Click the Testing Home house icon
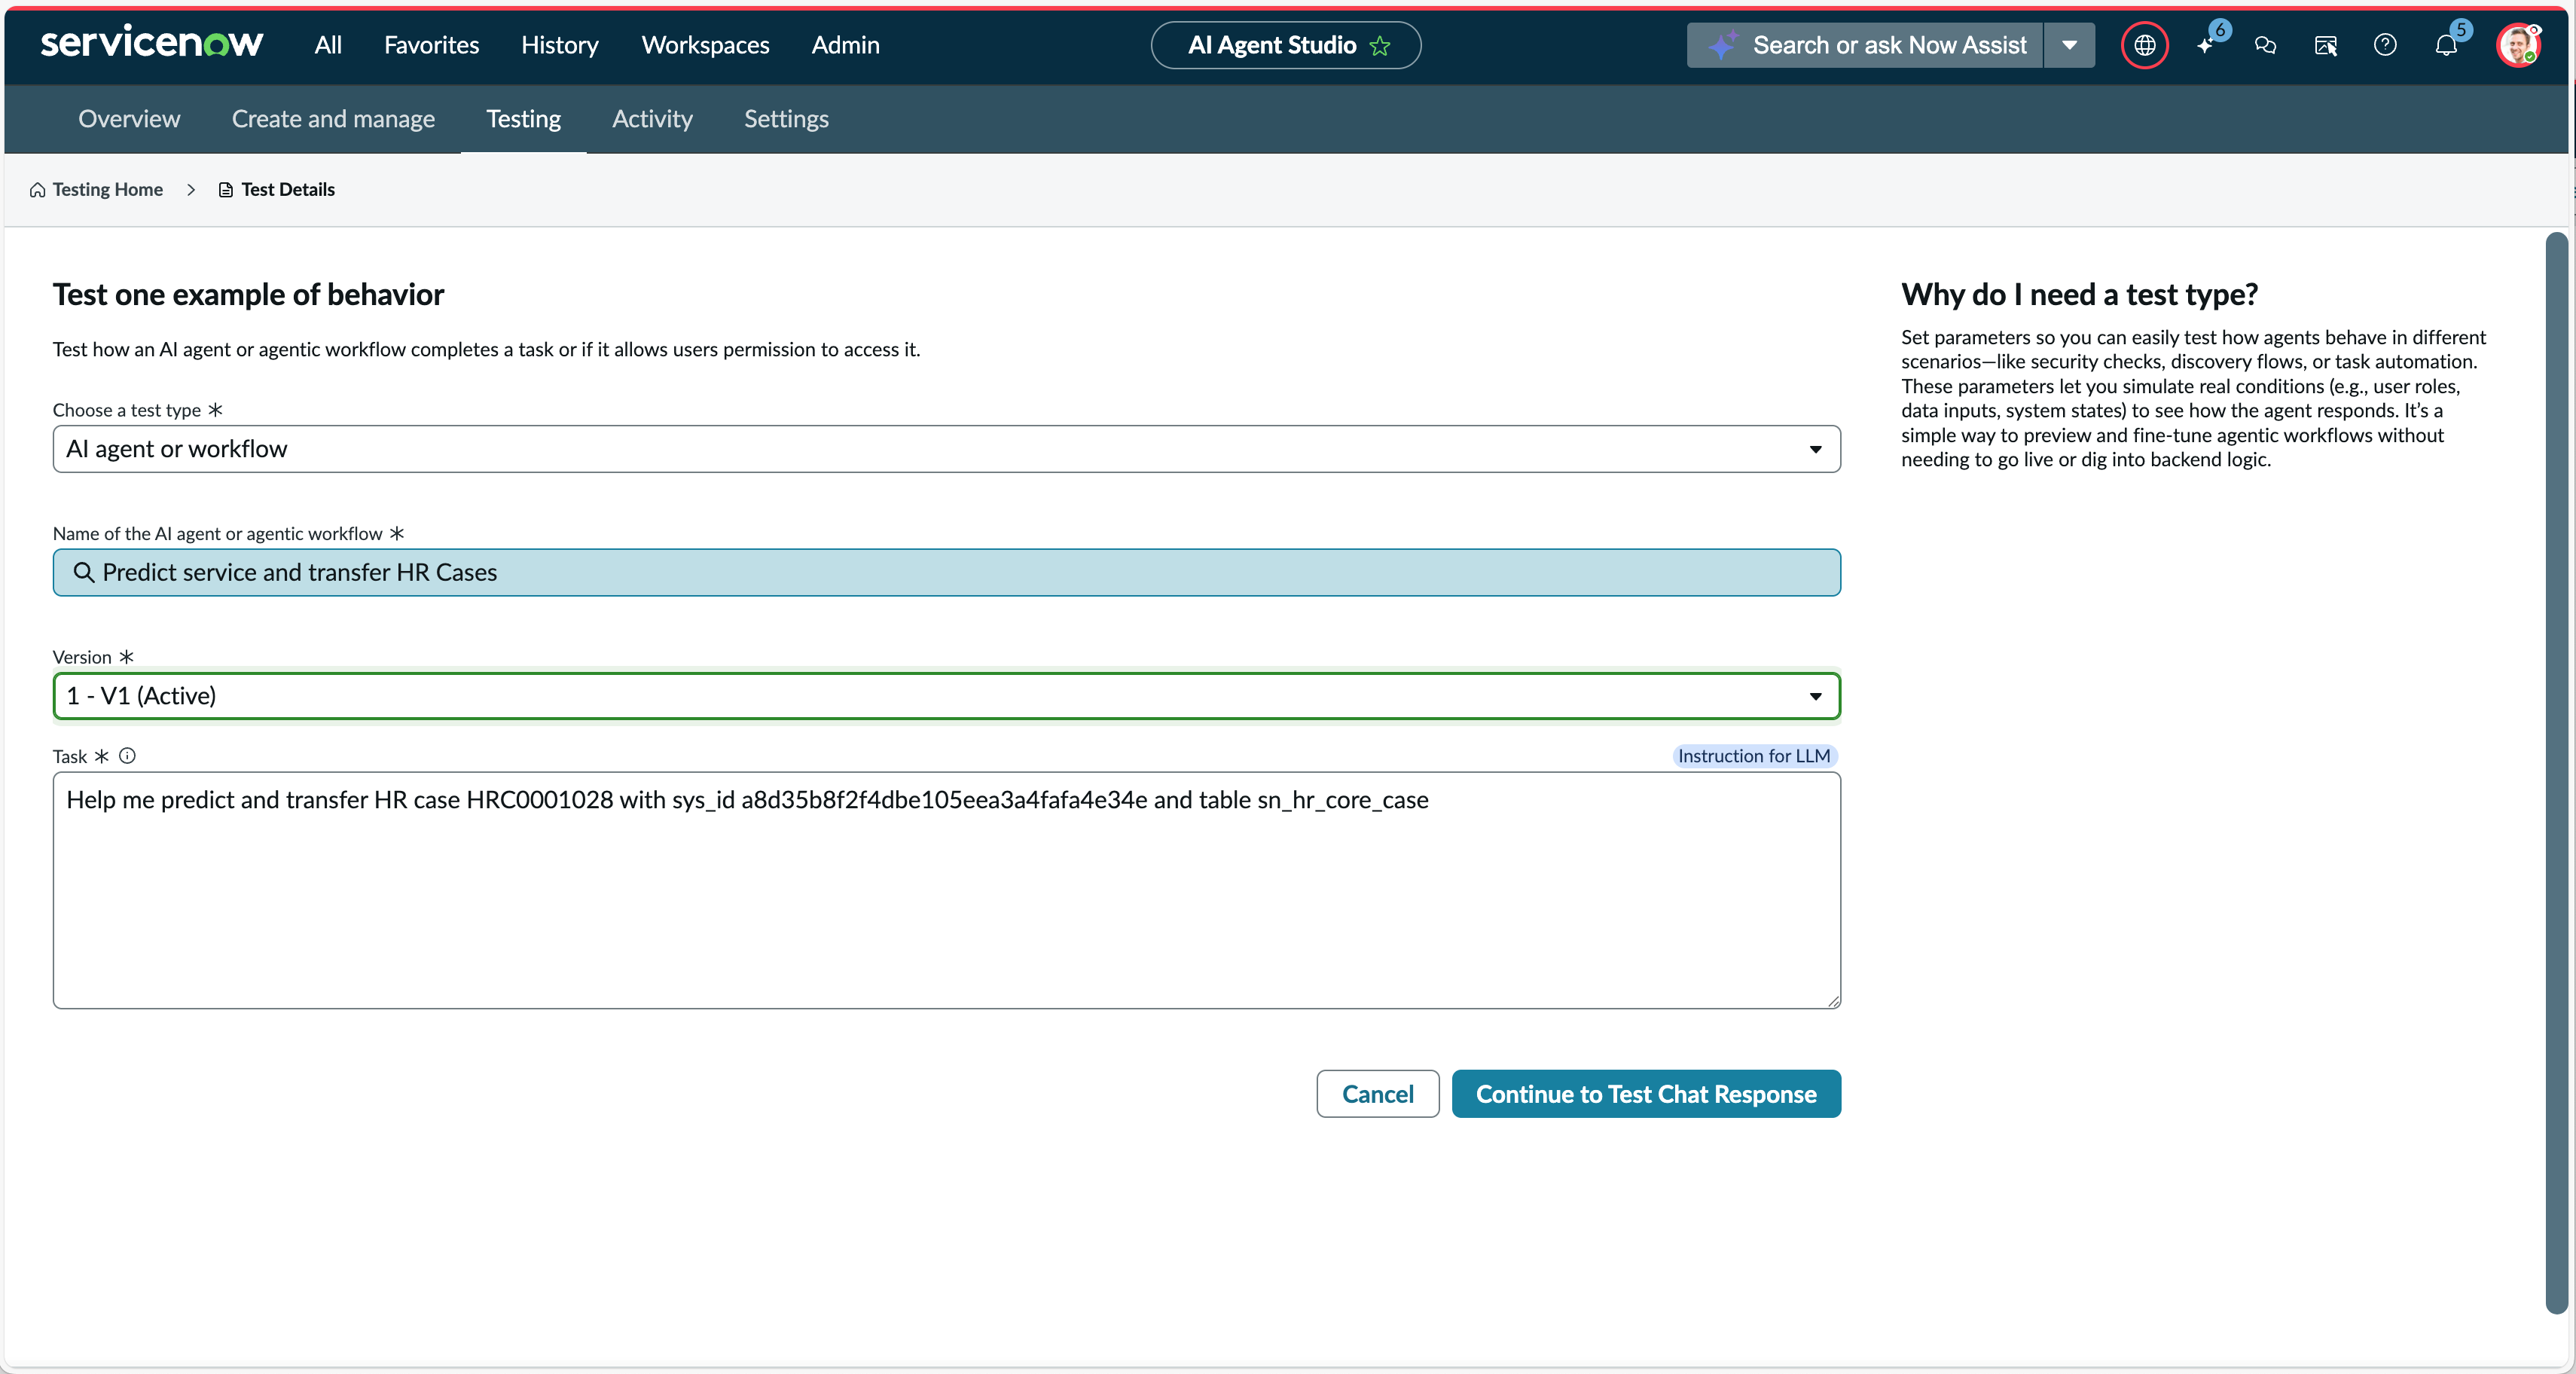Viewport: 2576px width, 1374px height. (x=37, y=190)
